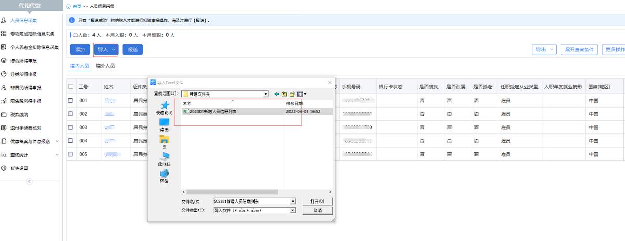
Task: Tick the checkbox for employee 003
Action: tap(71, 127)
